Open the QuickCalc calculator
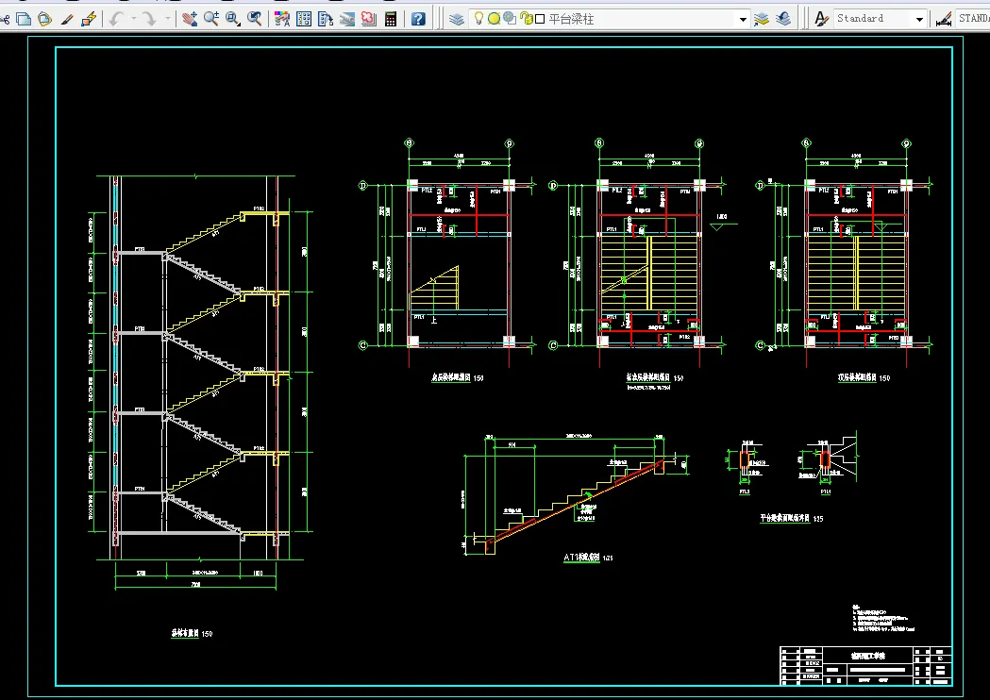Image resolution: width=990 pixels, height=700 pixels. [x=391, y=19]
